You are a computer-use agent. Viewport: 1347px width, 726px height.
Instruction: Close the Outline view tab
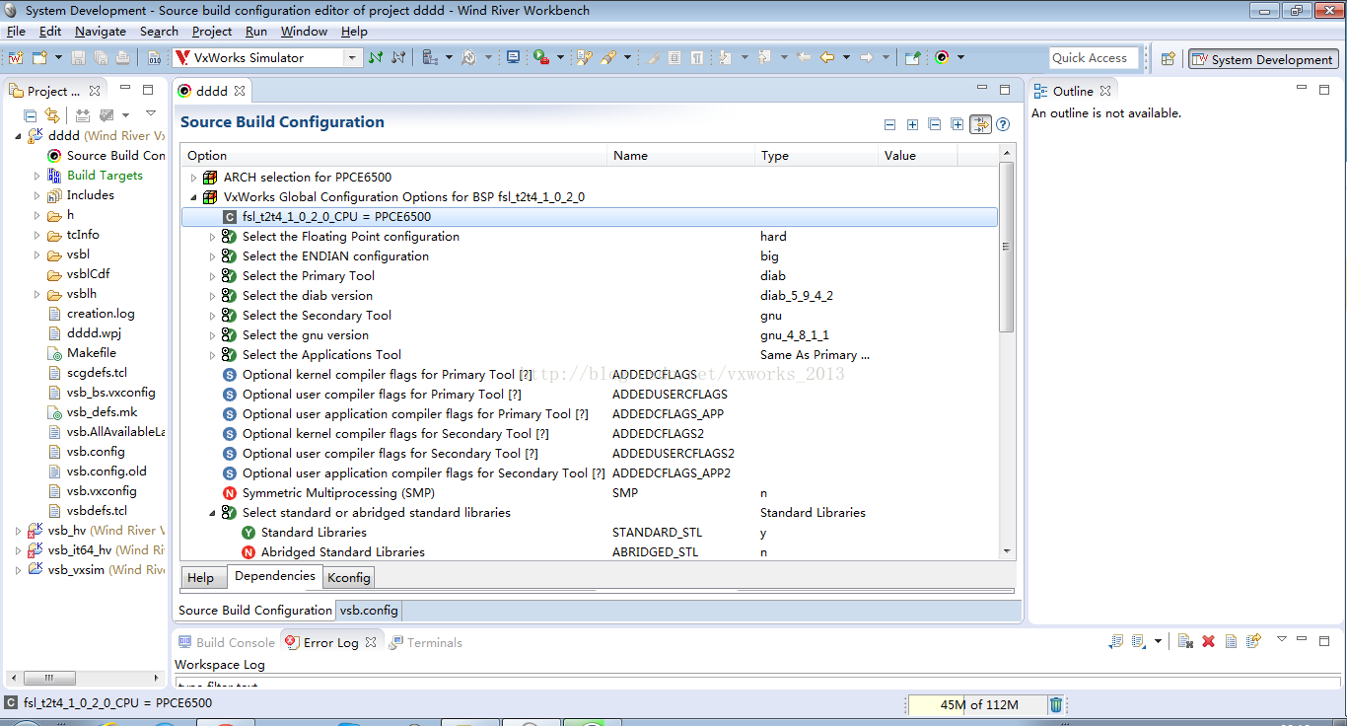click(1105, 91)
